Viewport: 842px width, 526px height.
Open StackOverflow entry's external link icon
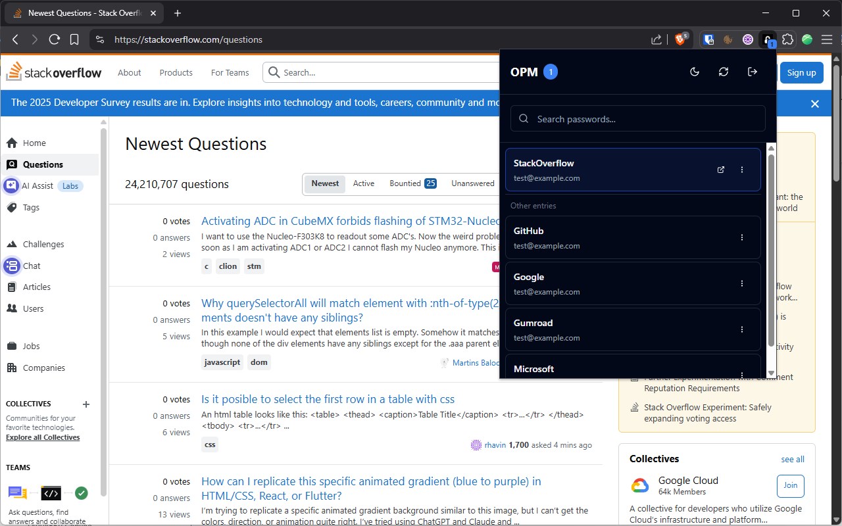click(721, 170)
